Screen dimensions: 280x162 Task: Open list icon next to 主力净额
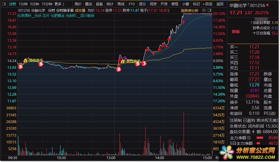(x=249, y=138)
